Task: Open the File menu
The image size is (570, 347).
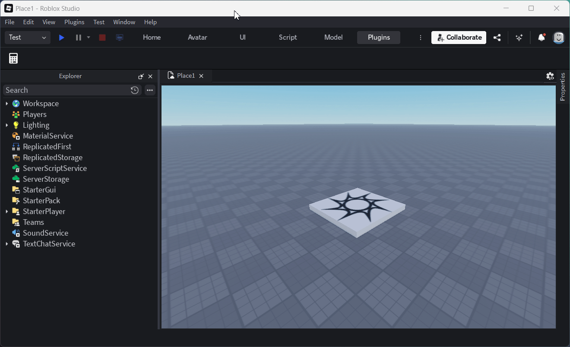Action: 9,22
